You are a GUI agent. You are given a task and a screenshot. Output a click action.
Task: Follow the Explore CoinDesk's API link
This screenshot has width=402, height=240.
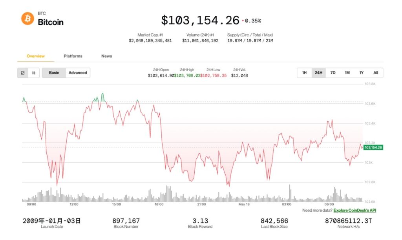point(355,211)
